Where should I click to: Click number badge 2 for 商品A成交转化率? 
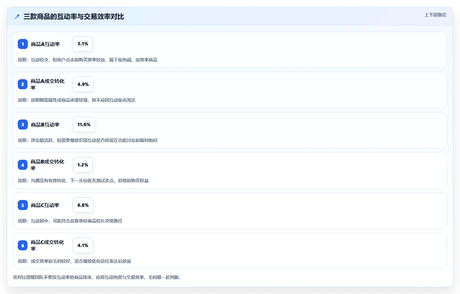pos(23,84)
